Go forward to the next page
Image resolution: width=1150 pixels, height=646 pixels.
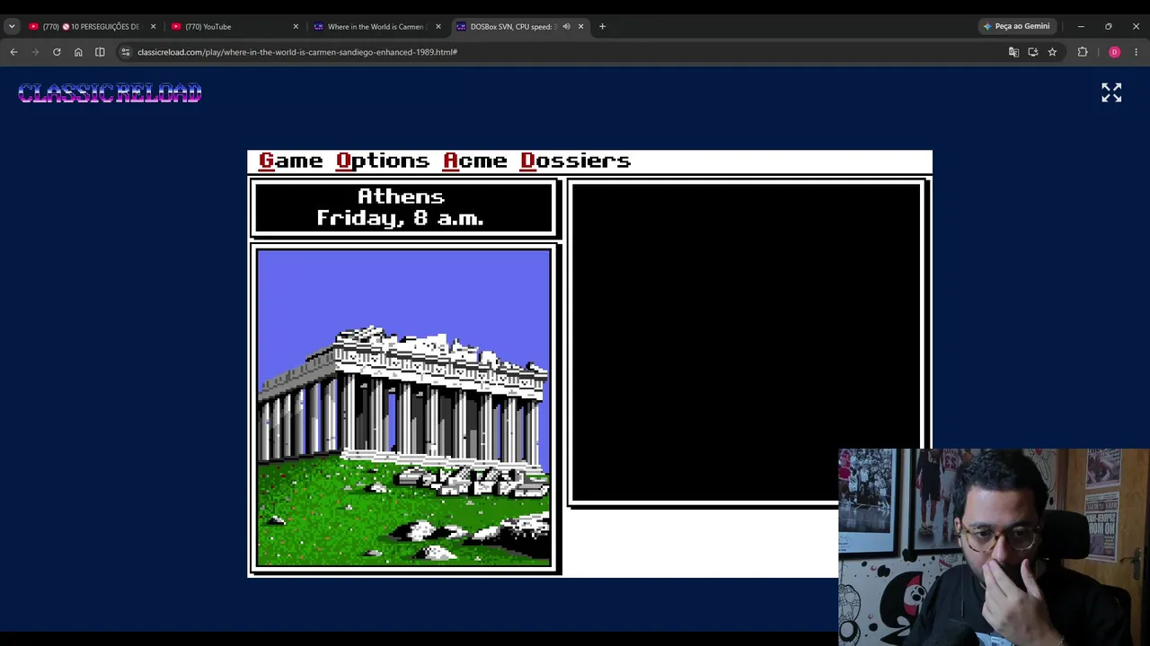35,52
